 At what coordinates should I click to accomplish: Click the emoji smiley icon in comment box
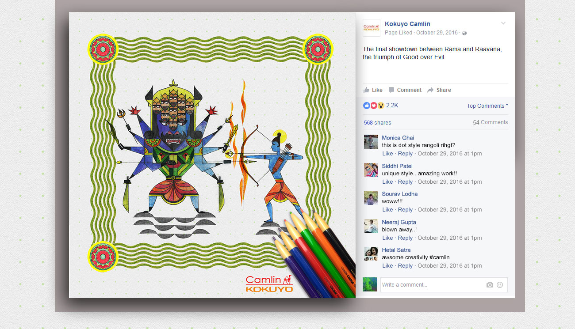[x=500, y=285]
